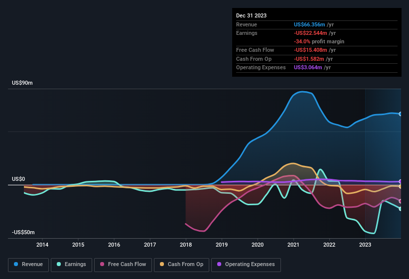Click the 2021 x-axis label
Screen dimensions: 409x279
[x=293, y=245]
